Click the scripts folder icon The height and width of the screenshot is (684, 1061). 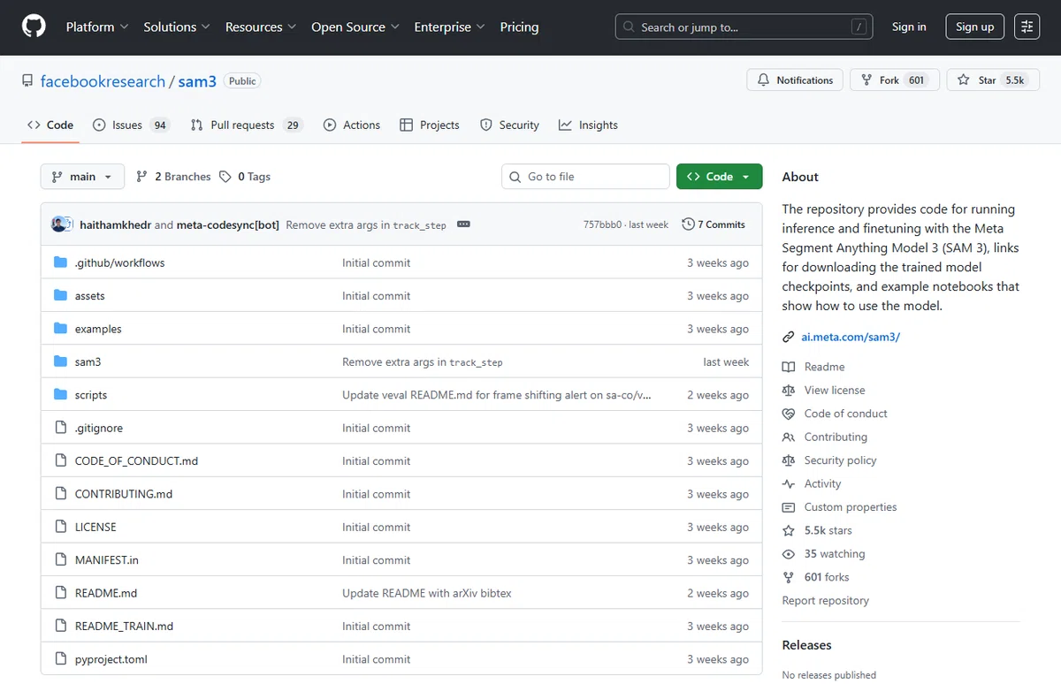(x=60, y=395)
